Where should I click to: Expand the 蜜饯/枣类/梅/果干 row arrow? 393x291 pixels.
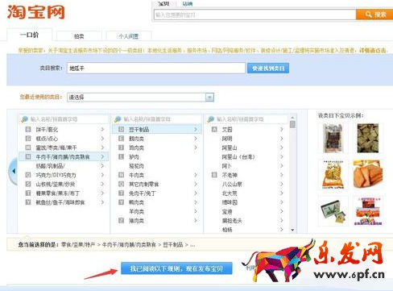pos(102,148)
